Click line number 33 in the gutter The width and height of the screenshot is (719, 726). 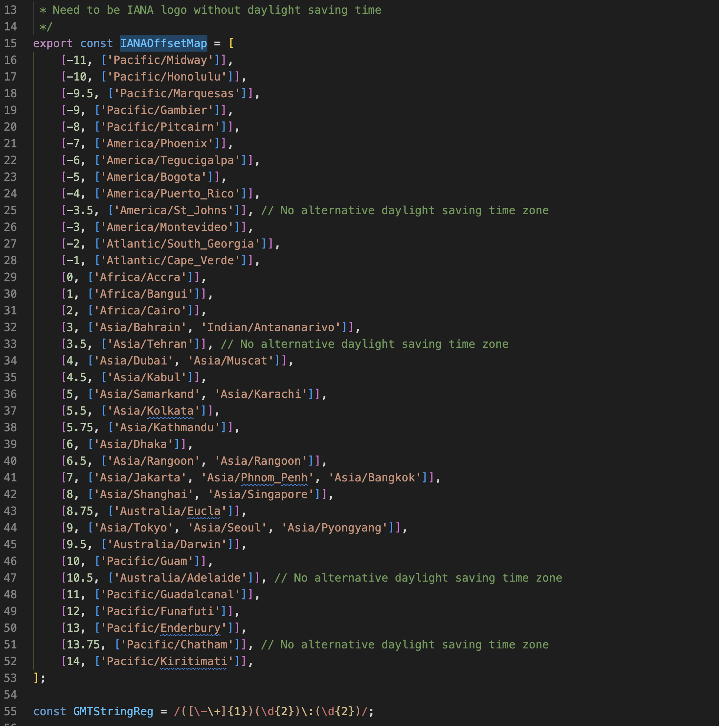coord(10,343)
